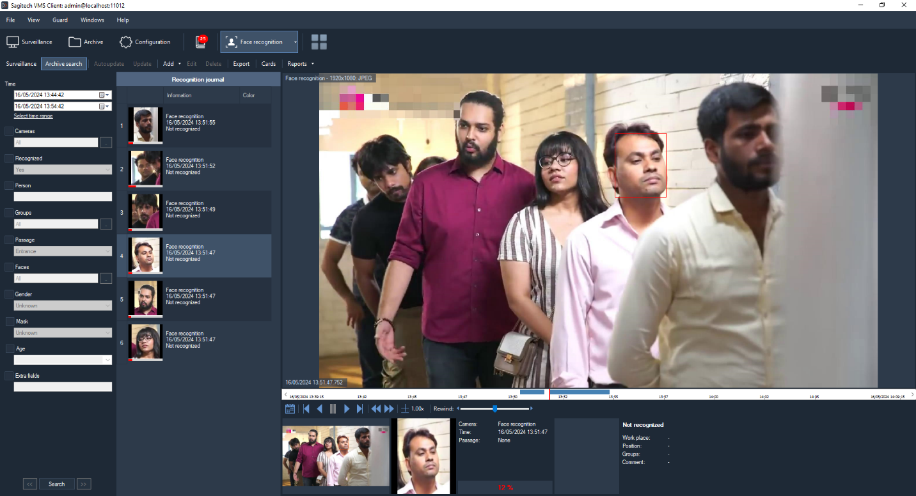Screen dimensions: 916x496
Task: Open the Reports dropdown menu
Action: (301, 64)
